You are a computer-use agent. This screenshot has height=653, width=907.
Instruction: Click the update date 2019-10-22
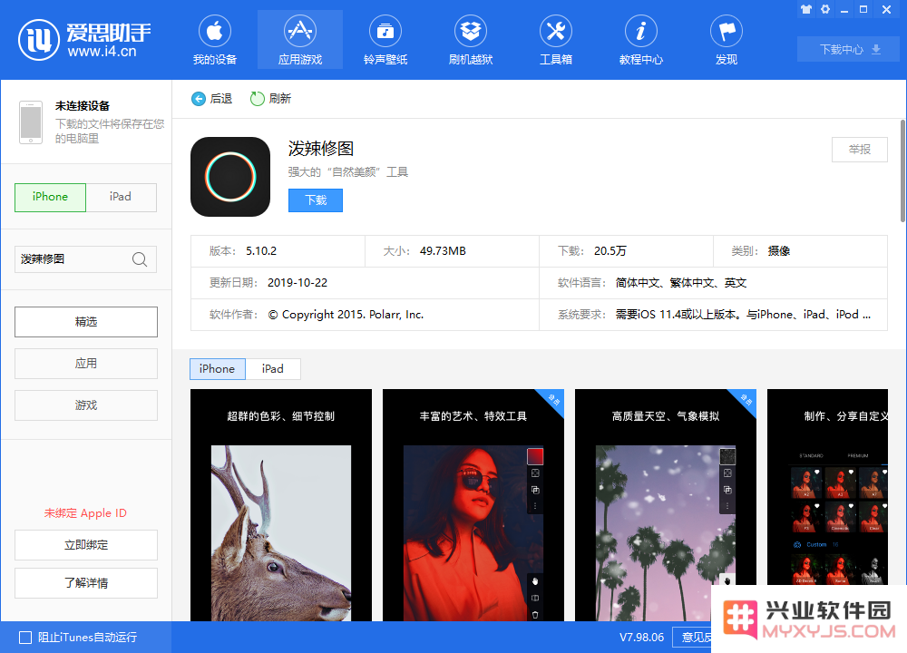(x=297, y=283)
